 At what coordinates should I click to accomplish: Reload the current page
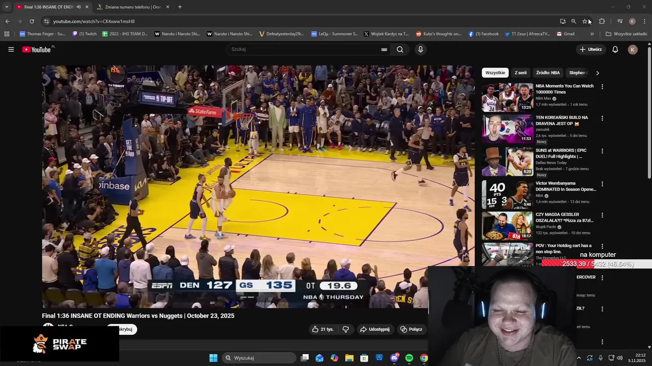click(x=32, y=21)
